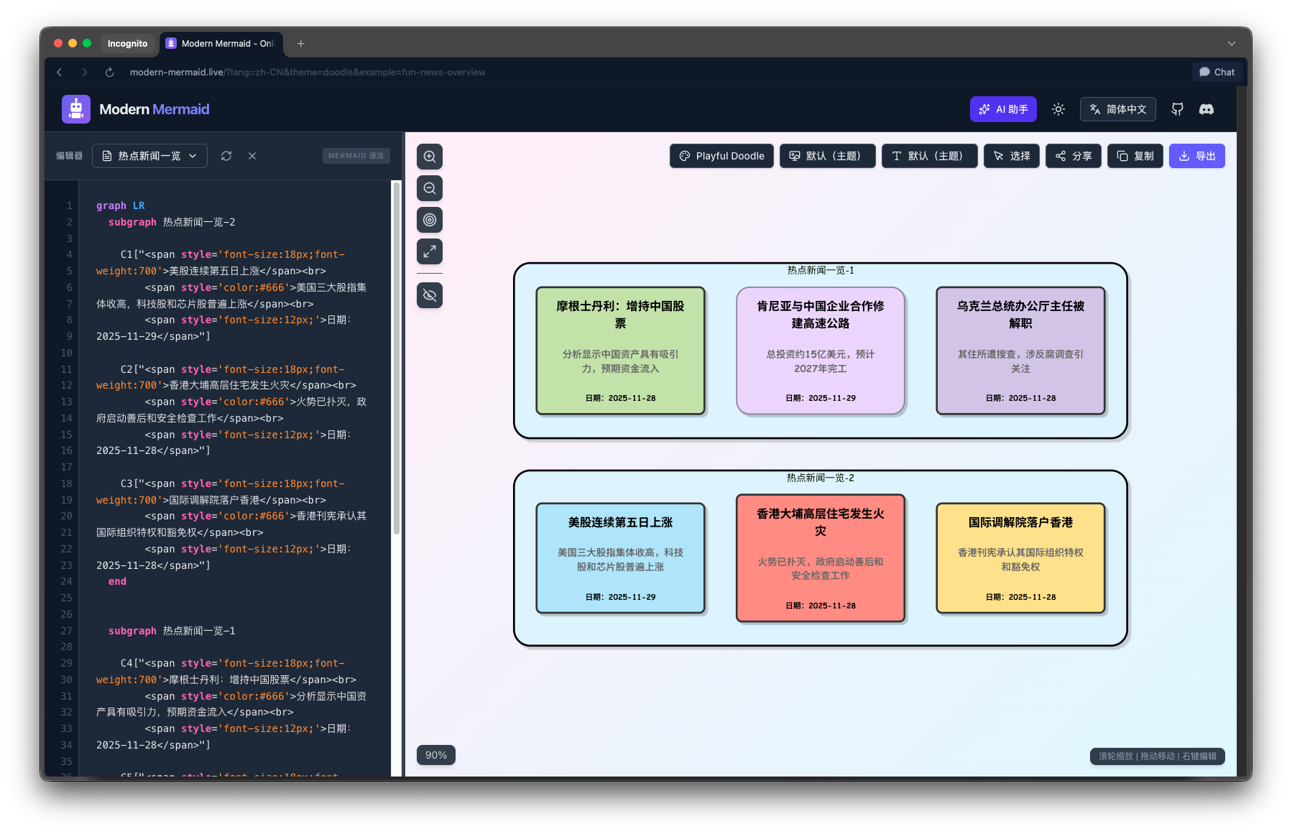Click the reset view target icon
Image resolution: width=1292 pixels, height=834 pixels.
pos(429,220)
